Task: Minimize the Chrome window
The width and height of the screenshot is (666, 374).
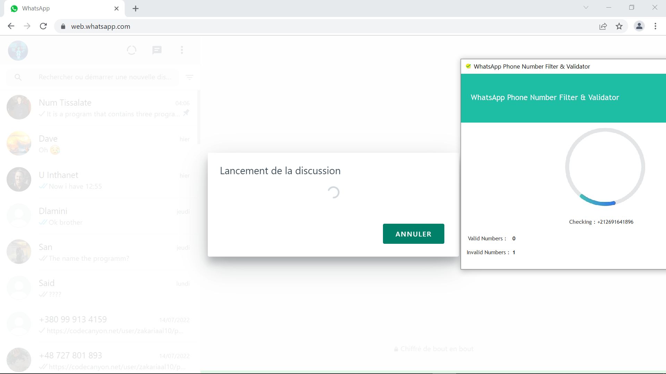Action: point(608,7)
